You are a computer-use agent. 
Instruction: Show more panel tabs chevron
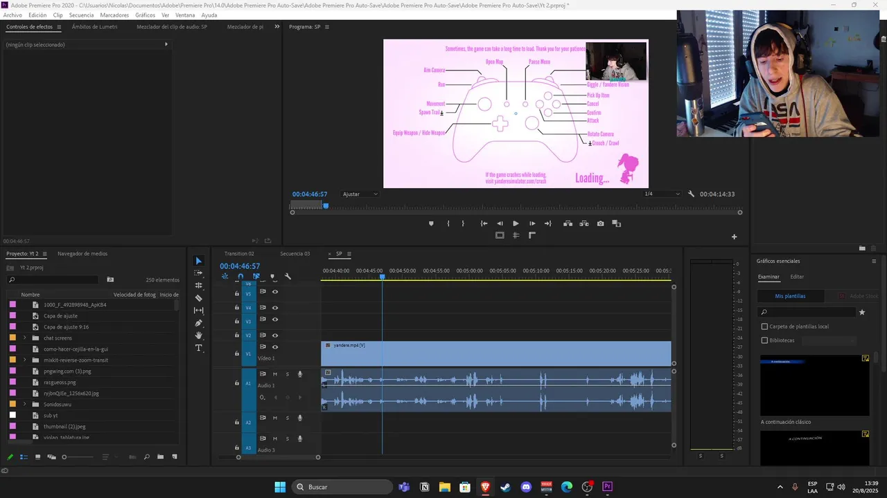point(277,27)
